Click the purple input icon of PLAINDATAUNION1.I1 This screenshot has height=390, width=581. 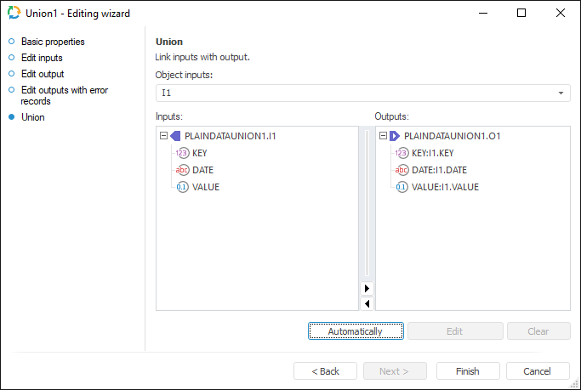175,136
